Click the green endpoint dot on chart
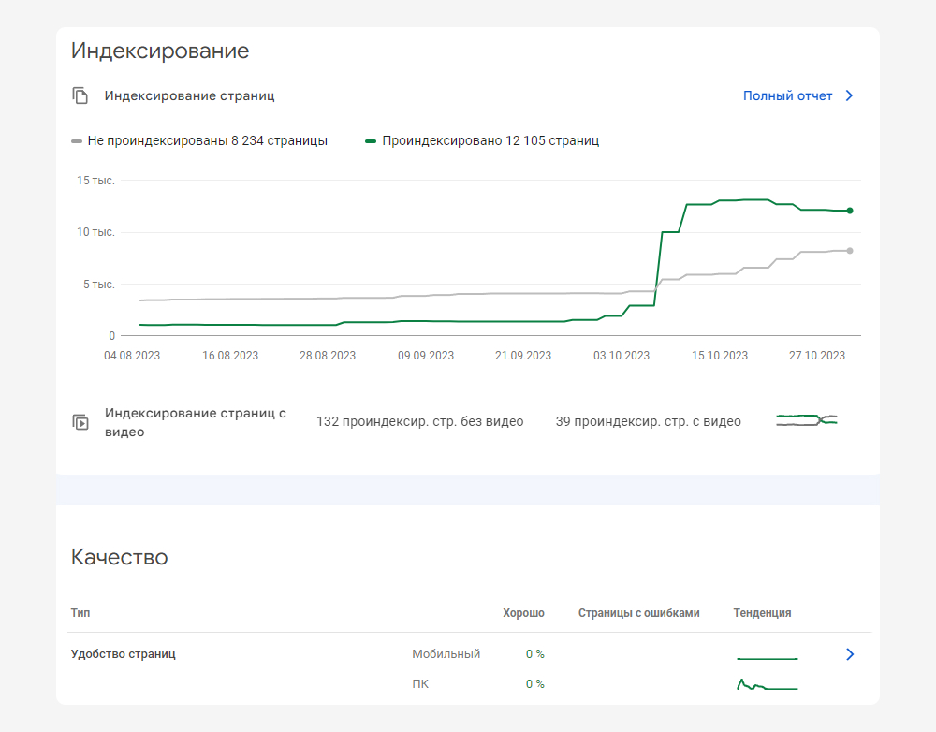The image size is (936, 732). (850, 211)
